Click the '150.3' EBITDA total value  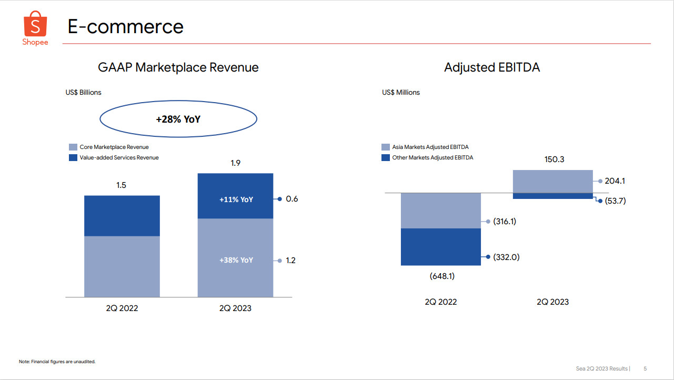(554, 159)
